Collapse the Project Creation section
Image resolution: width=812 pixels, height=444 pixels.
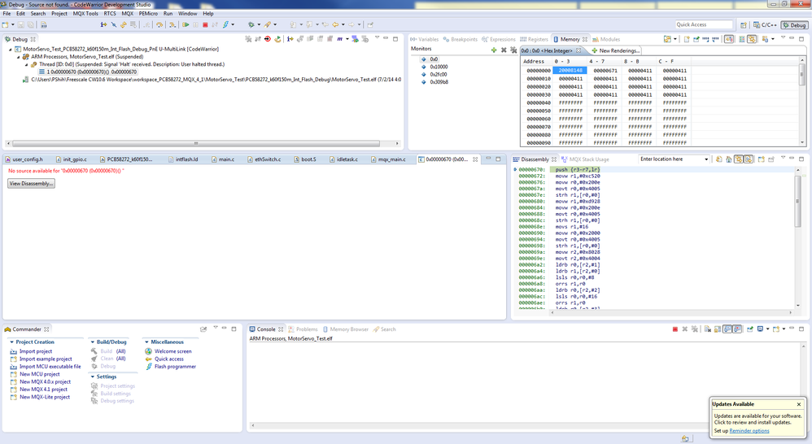pyautogui.click(x=12, y=342)
